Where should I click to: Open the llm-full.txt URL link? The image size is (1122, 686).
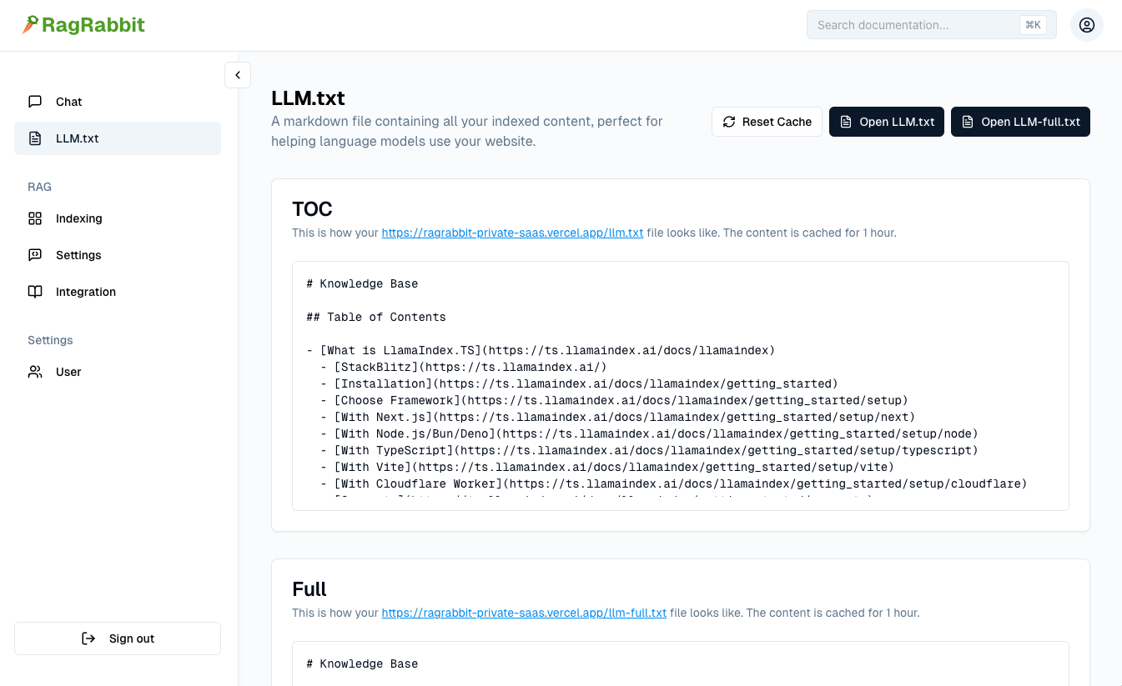click(x=524, y=613)
